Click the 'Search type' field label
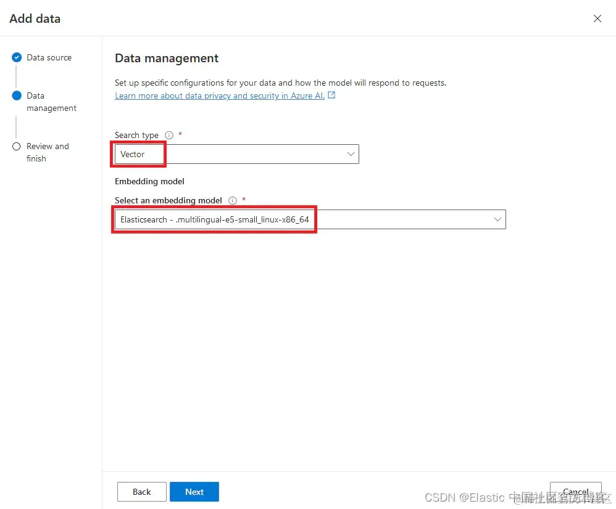 (x=136, y=136)
